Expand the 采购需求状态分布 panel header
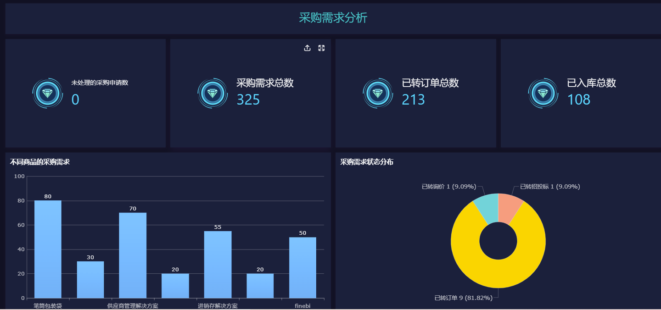Screen dimensions: 661x310 coord(368,161)
